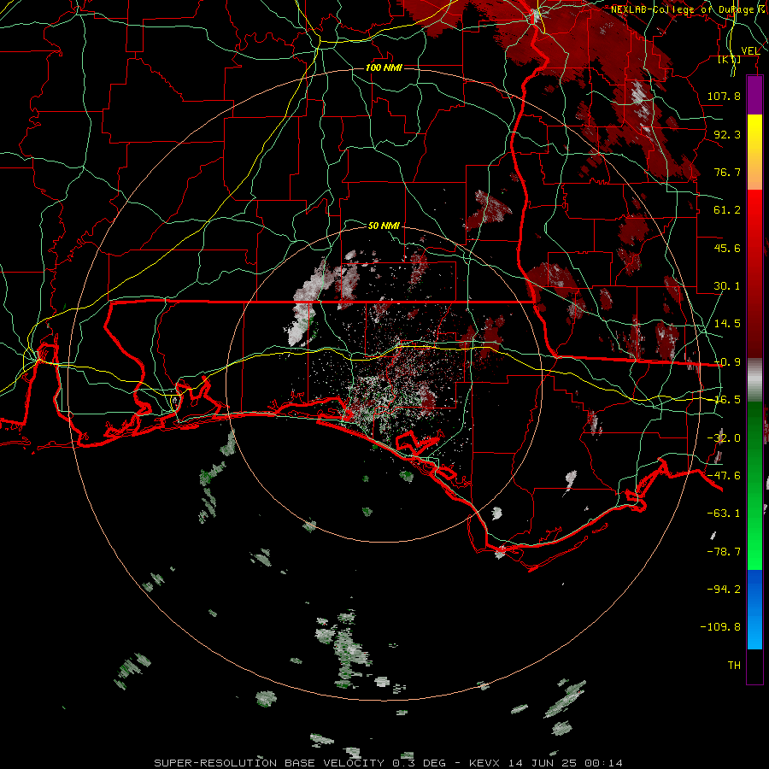Select the -63.1 scale value

coord(724,514)
